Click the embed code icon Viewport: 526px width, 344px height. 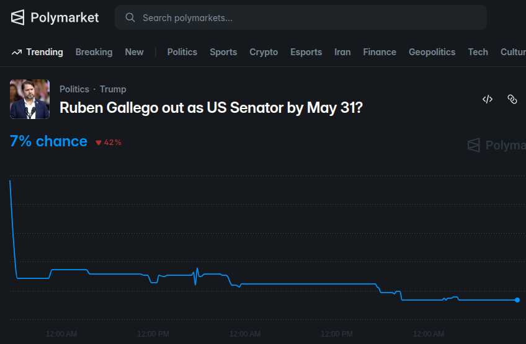488,99
